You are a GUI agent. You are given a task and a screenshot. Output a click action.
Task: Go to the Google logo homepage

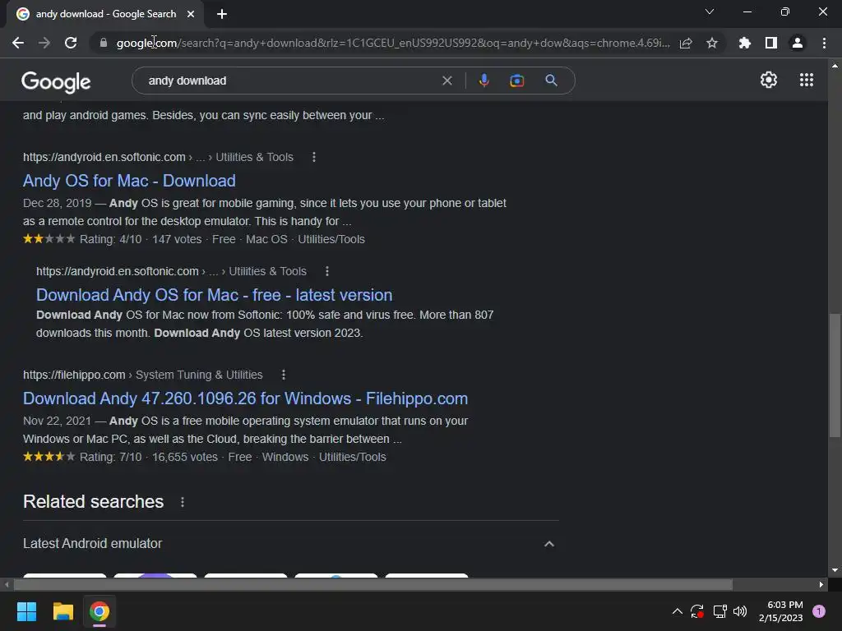tap(56, 81)
